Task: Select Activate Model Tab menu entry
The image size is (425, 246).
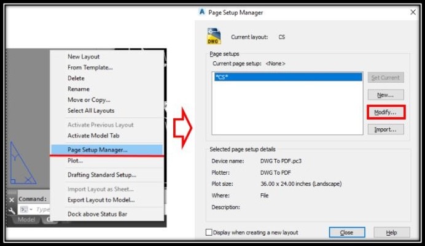Action: tap(93, 136)
